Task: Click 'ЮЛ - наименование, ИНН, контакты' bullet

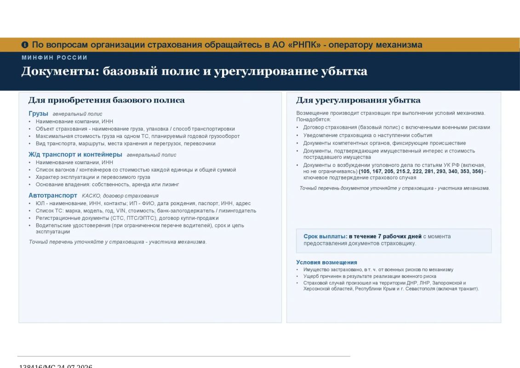Action: (143, 203)
